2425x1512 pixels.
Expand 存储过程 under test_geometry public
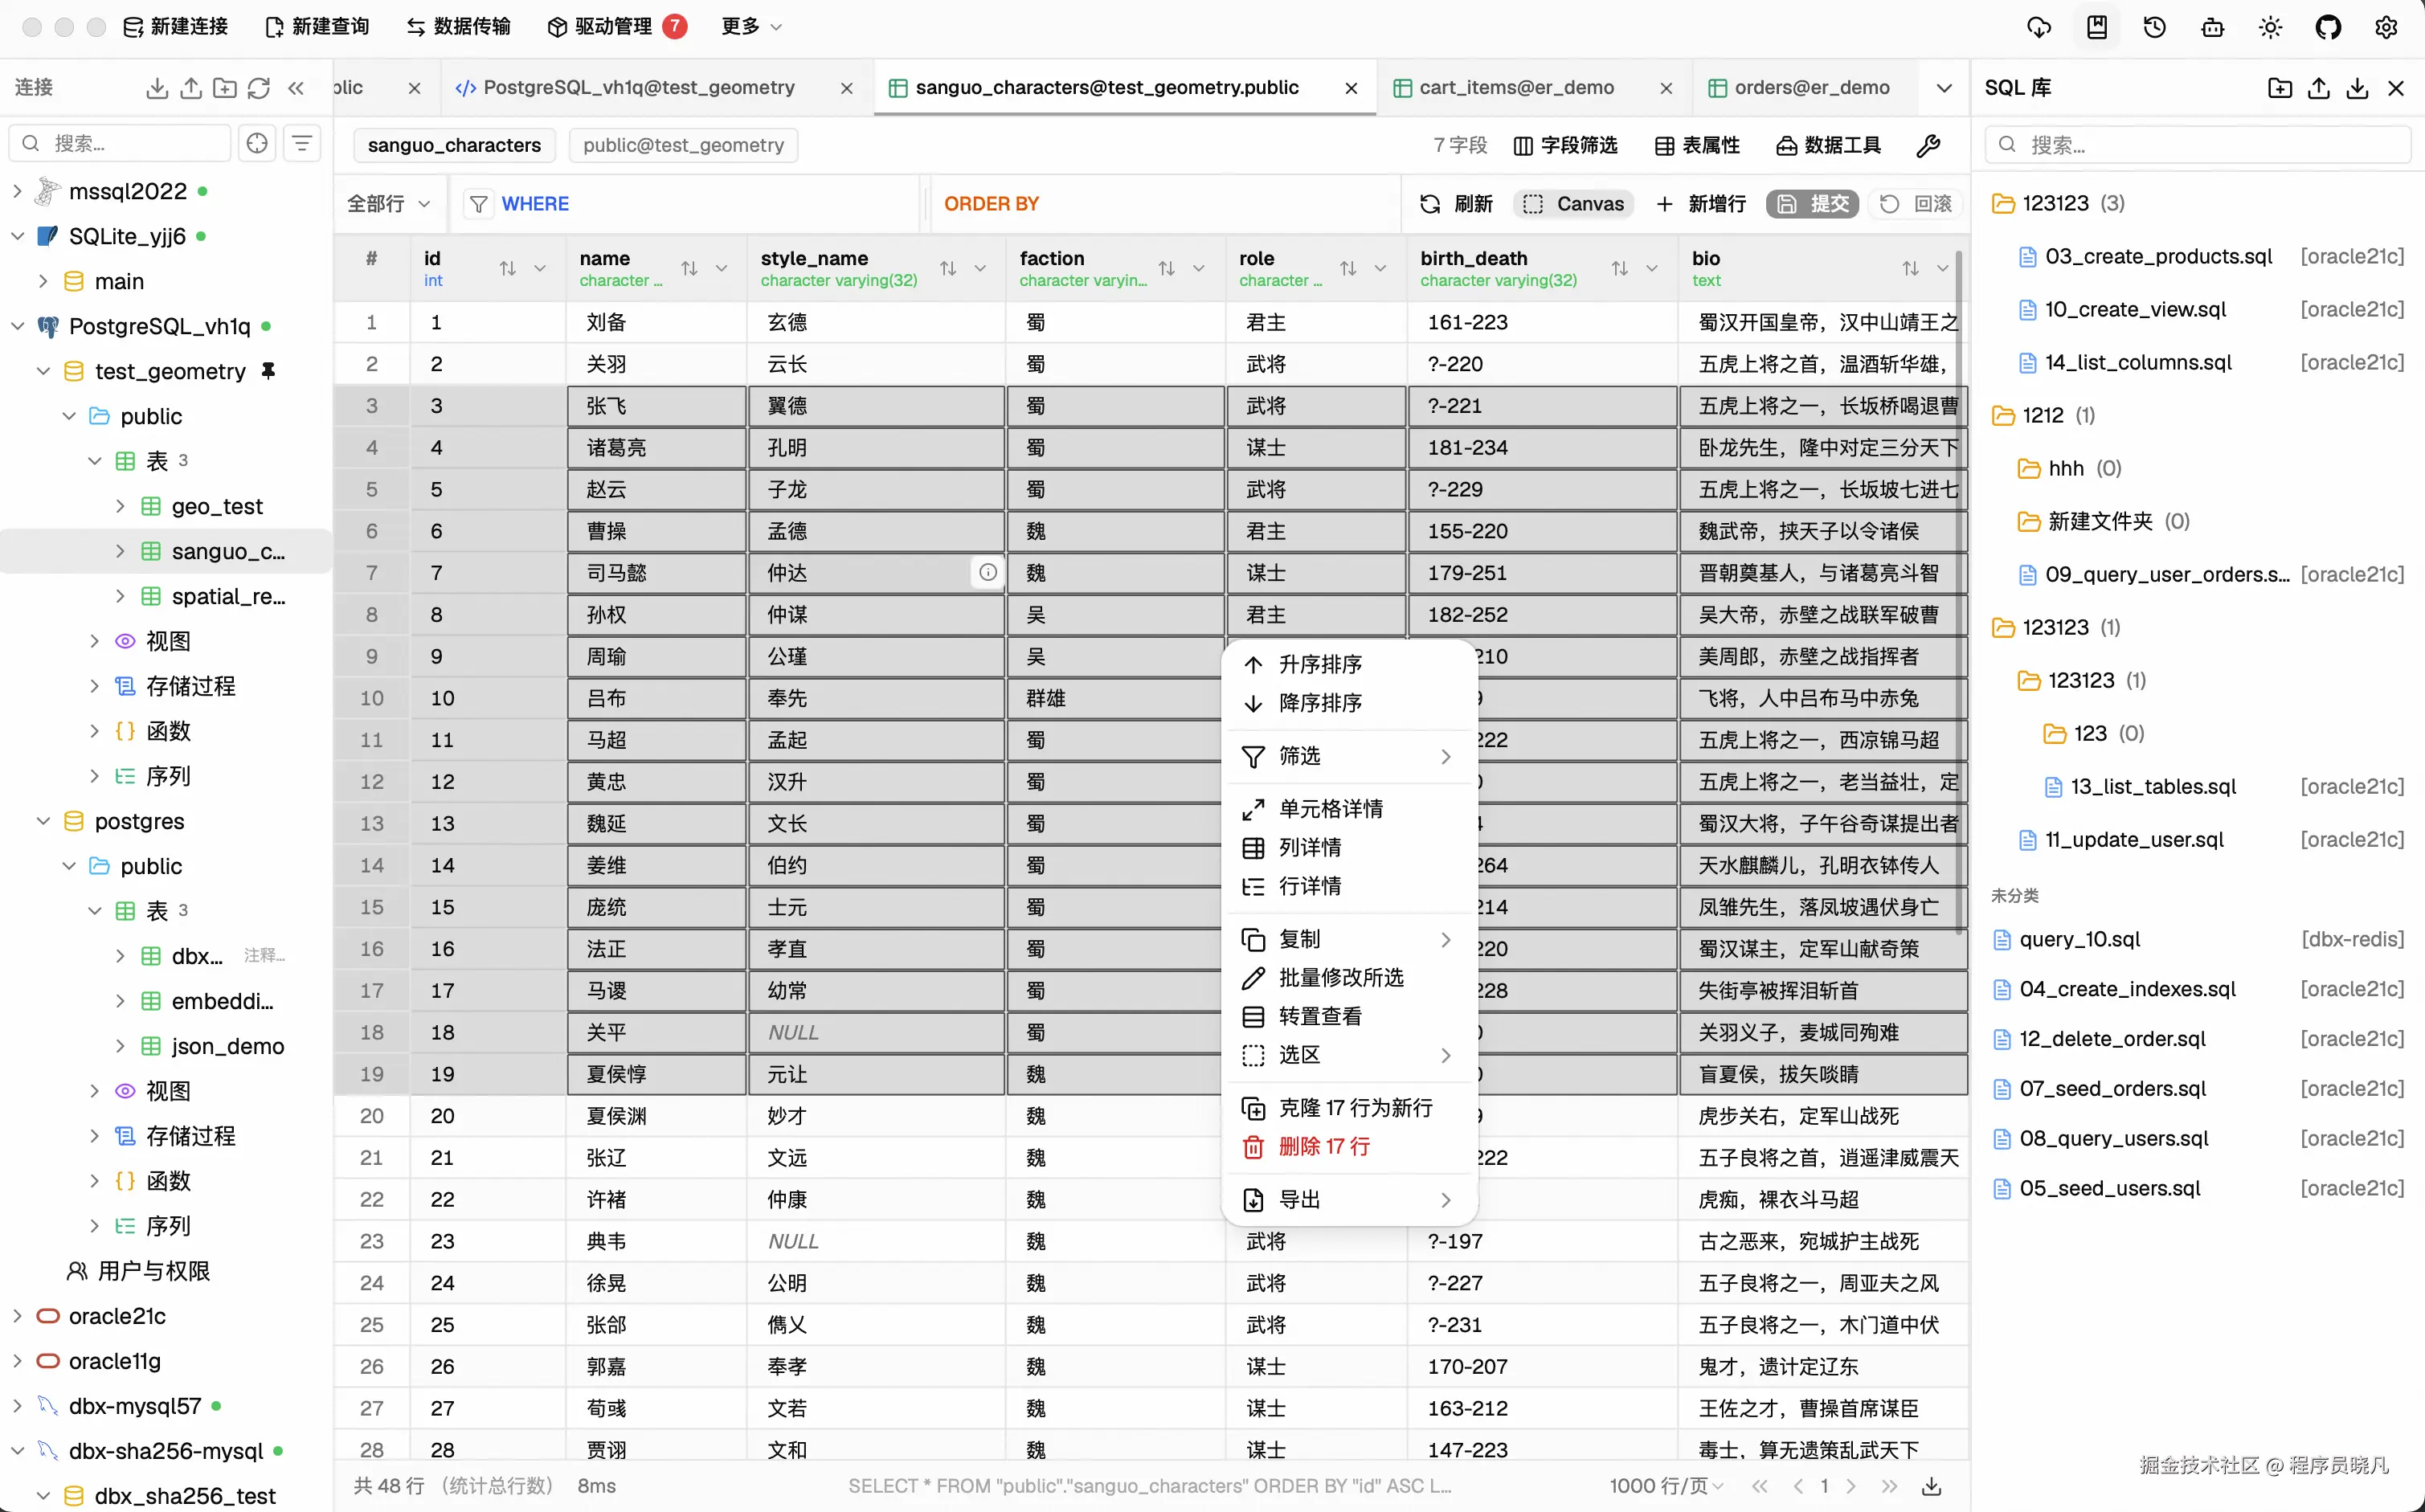[x=94, y=686]
